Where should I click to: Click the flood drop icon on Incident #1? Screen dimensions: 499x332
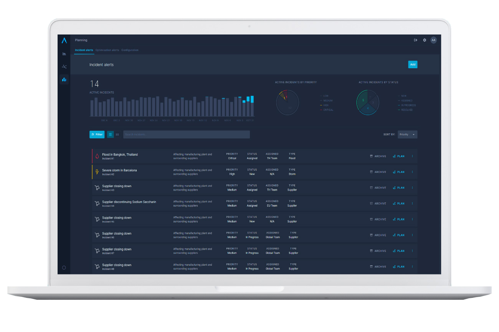click(97, 156)
